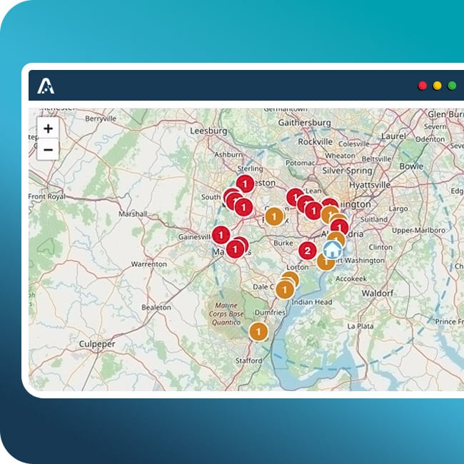Click the Front Royal label
The image size is (464, 464).
46,197
